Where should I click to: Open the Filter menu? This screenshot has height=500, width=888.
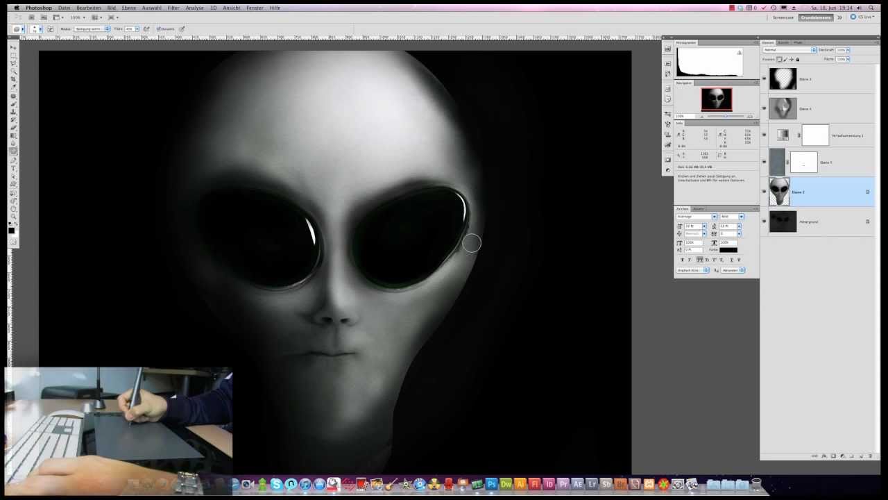[x=173, y=8]
